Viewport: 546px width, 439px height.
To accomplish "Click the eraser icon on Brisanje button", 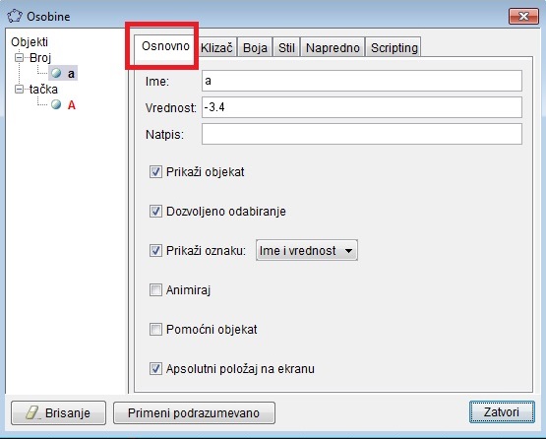I will point(33,412).
